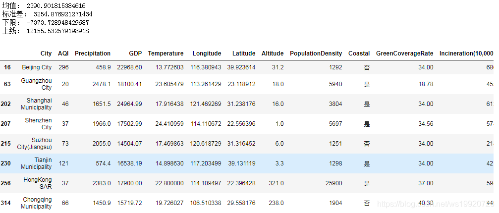Viewport: 499px width, 213px height.
Task: Click the PopulationDensity column header
Action: pos(316,53)
